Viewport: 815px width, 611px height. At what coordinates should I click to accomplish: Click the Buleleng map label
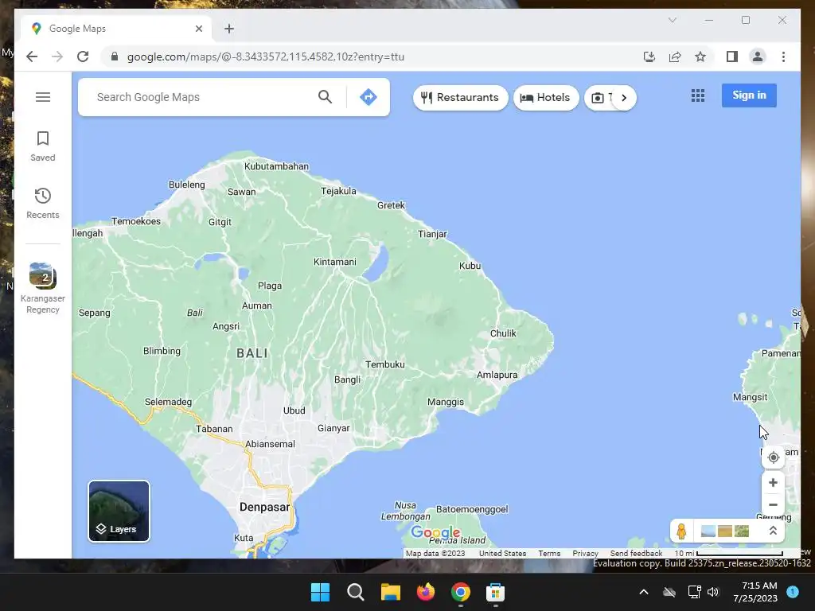pos(186,185)
